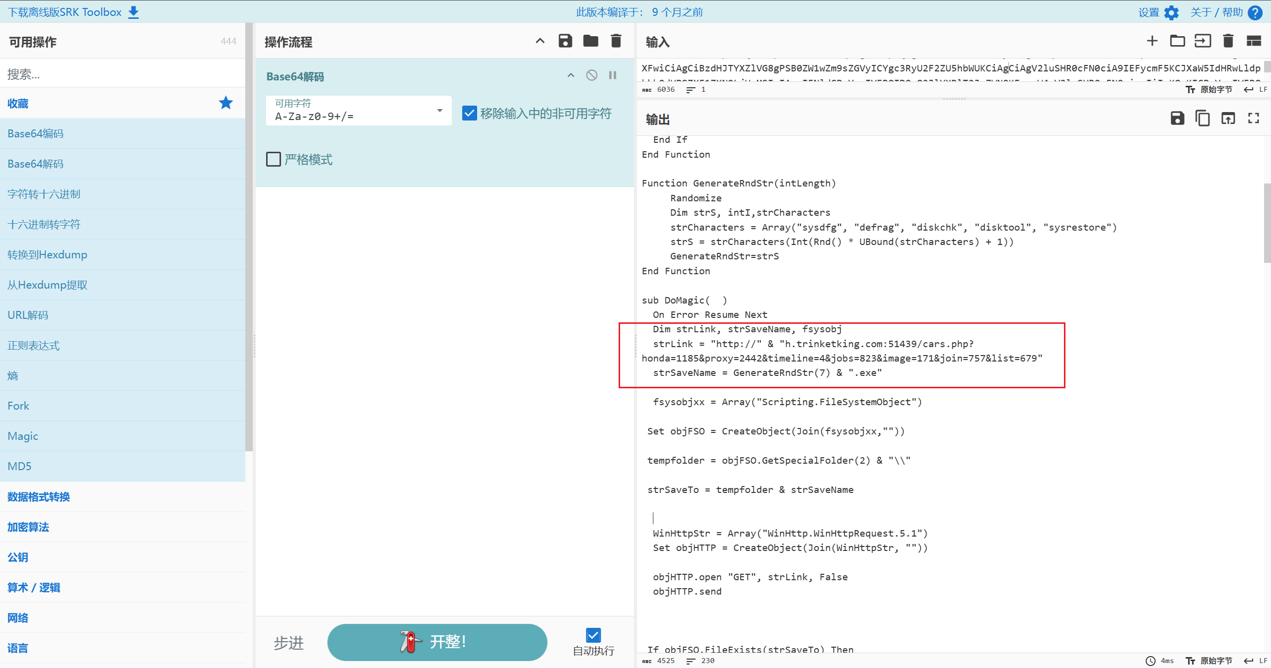
Task: Select Magic operation
Action: pyautogui.click(x=123, y=436)
